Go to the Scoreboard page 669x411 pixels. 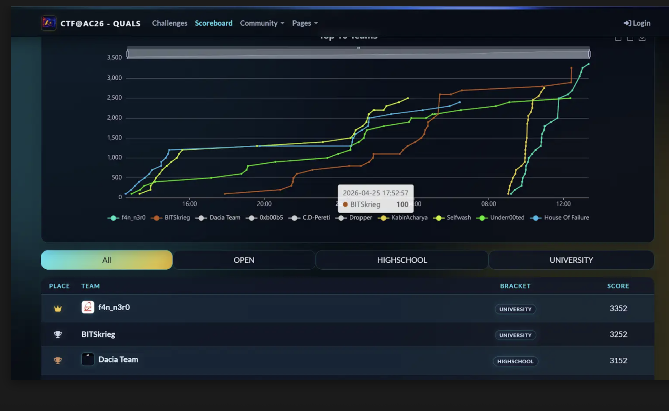(214, 23)
